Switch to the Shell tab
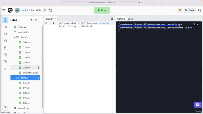203x114 pixels. click(130, 19)
